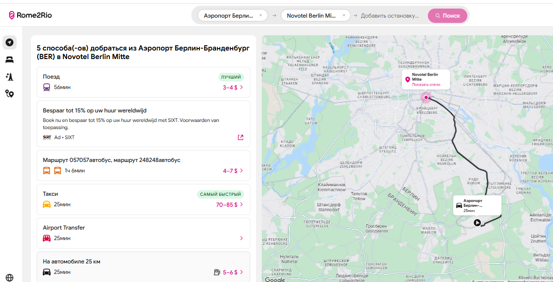Click the car icon in airport map popup
Image resolution: width=553 pixels, height=282 pixels.
(x=459, y=205)
